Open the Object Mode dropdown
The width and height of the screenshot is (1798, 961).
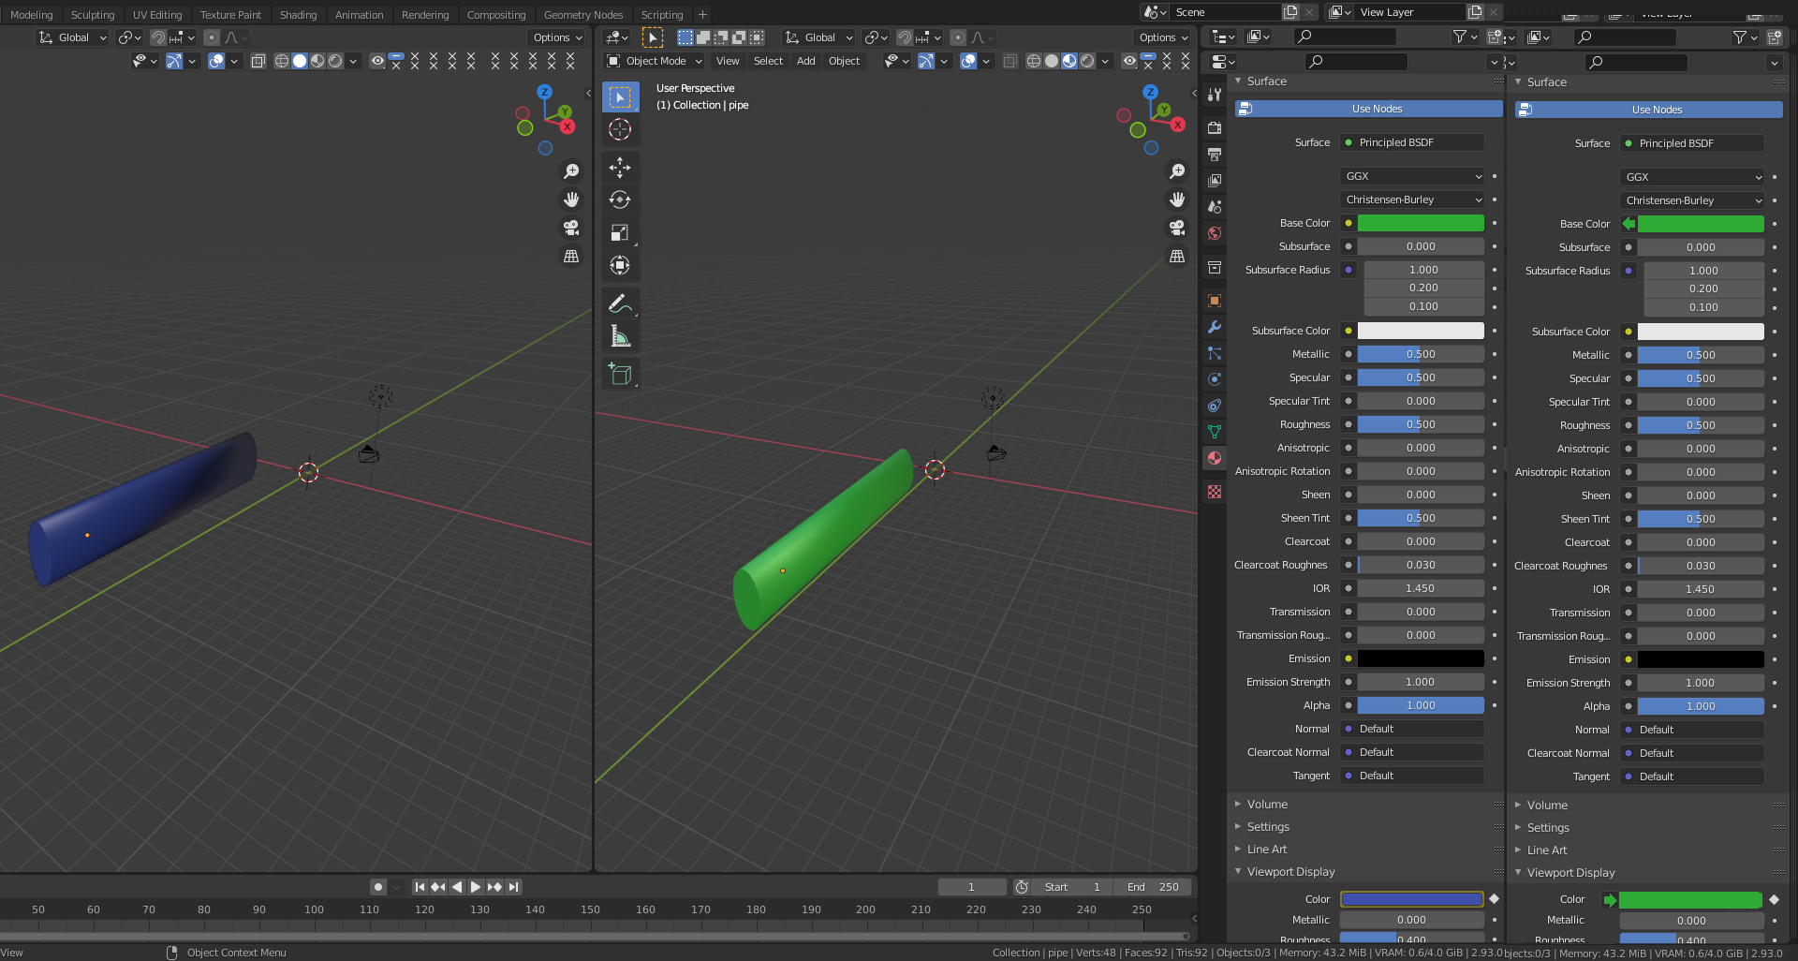click(x=655, y=61)
